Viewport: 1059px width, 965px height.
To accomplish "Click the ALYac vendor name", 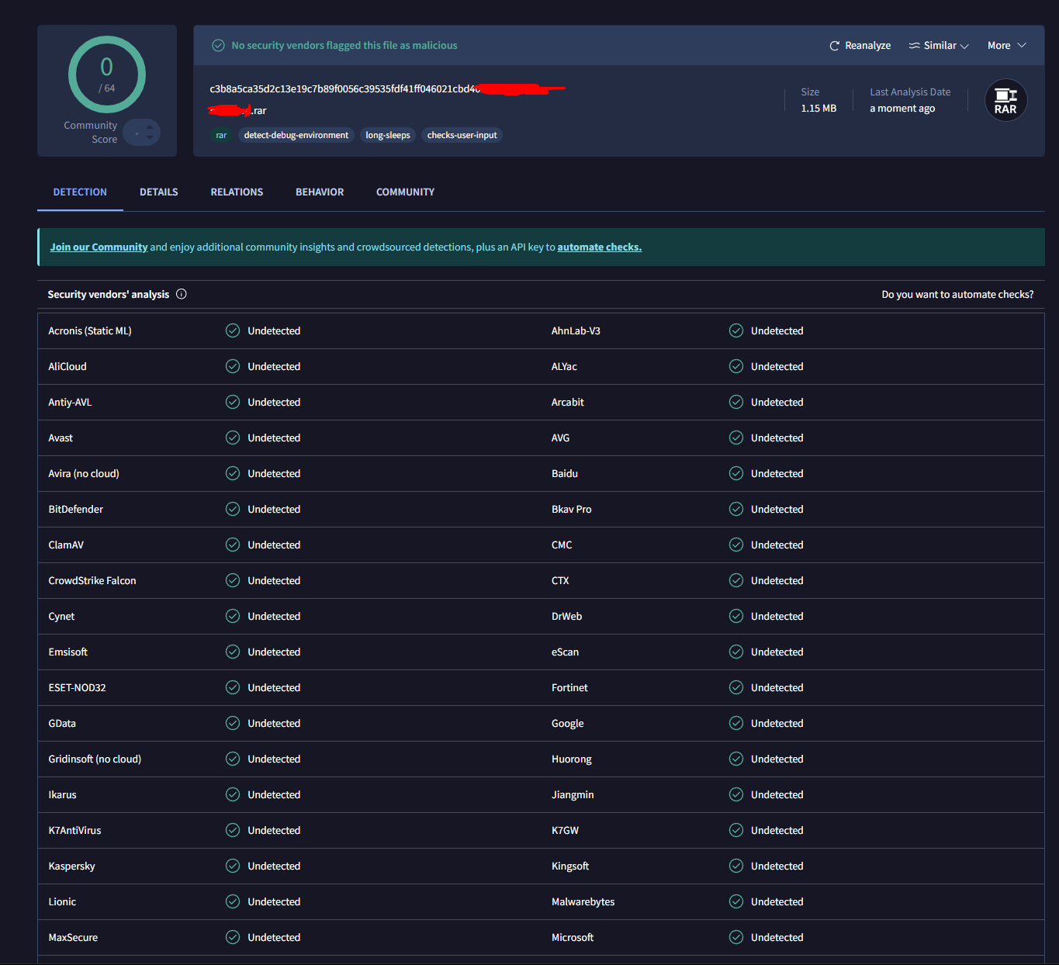I will pos(564,366).
